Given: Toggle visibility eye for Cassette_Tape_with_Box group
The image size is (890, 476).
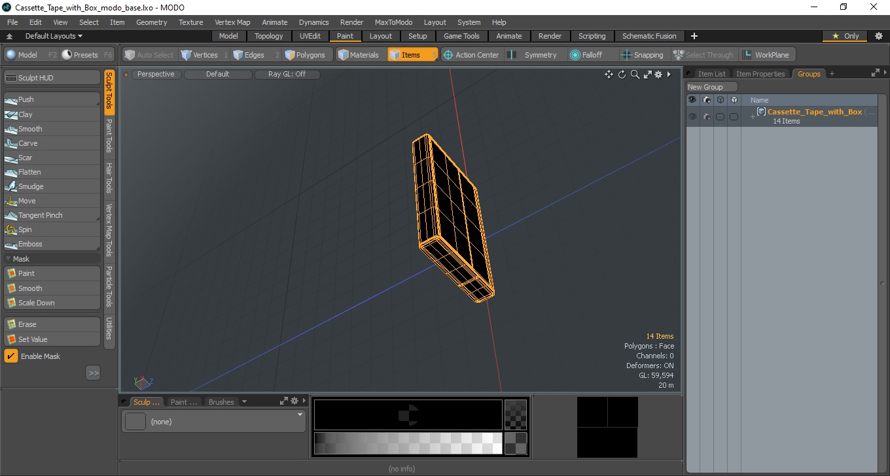Looking at the screenshot, I should 692,116.
